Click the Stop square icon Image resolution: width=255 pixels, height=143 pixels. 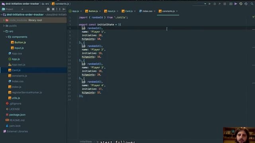point(225,4)
